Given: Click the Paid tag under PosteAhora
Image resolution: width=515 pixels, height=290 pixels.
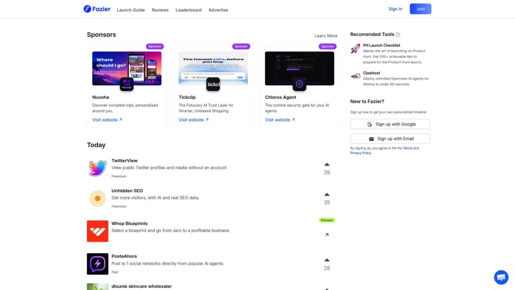Looking at the screenshot, I should [115, 272].
